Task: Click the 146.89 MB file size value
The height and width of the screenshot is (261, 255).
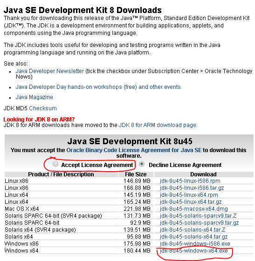Action: click(137, 181)
